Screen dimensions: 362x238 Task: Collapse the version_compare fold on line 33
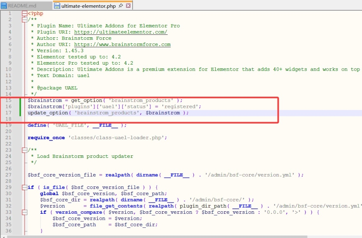click(x=25, y=212)
